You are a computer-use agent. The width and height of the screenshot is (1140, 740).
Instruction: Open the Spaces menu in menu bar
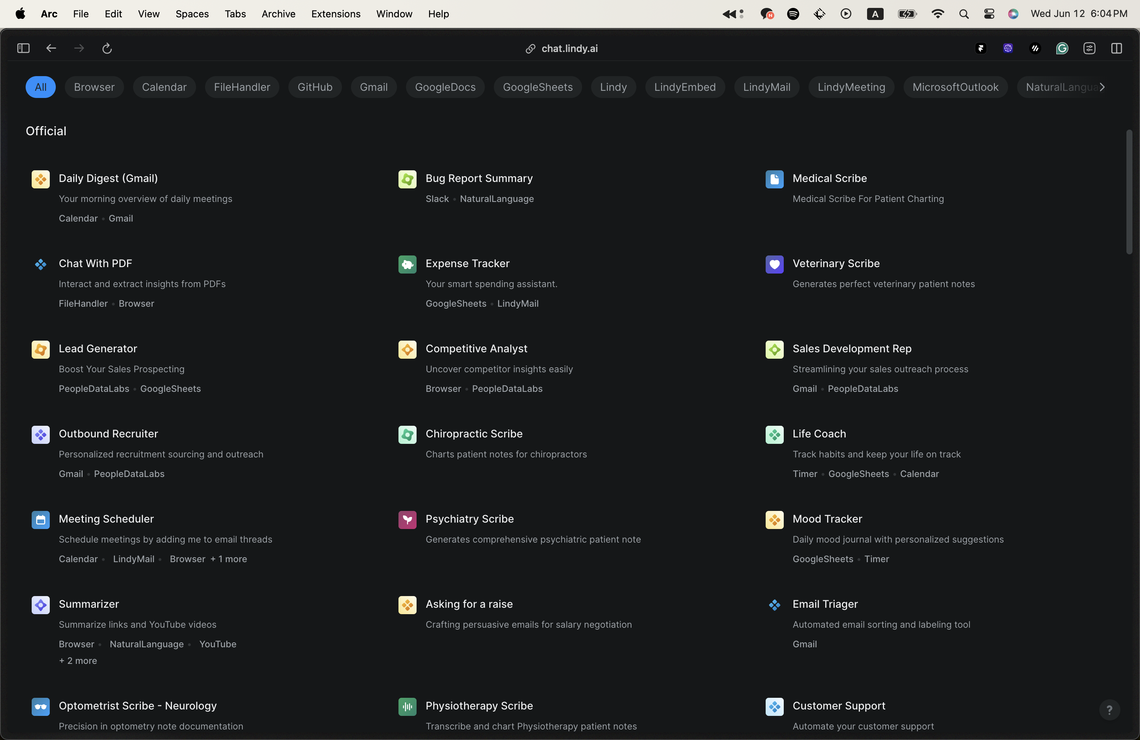pyautogui.click(x=192, y=14)
